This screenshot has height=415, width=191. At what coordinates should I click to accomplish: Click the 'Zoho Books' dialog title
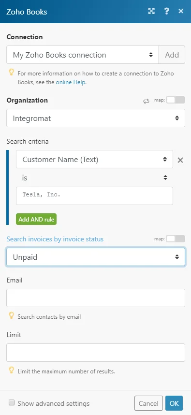pos(27,12)
